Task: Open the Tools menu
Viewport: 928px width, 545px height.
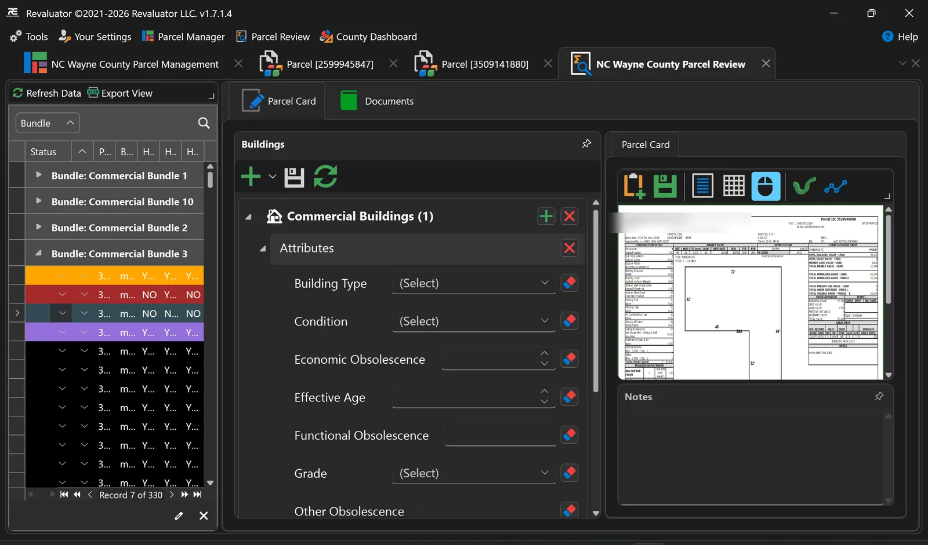Action: pyautogui.click(x=28, y=36)
